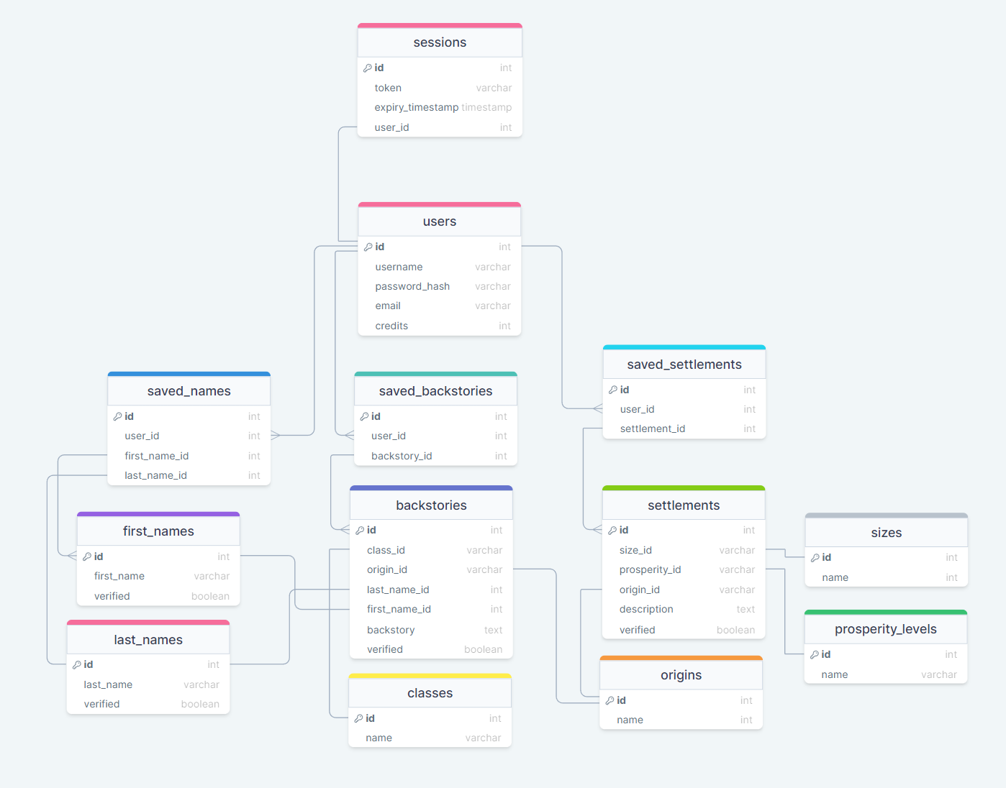Click the key icon in origins table
Screen dimensions: 1006x788
click(x=608, y=700)
